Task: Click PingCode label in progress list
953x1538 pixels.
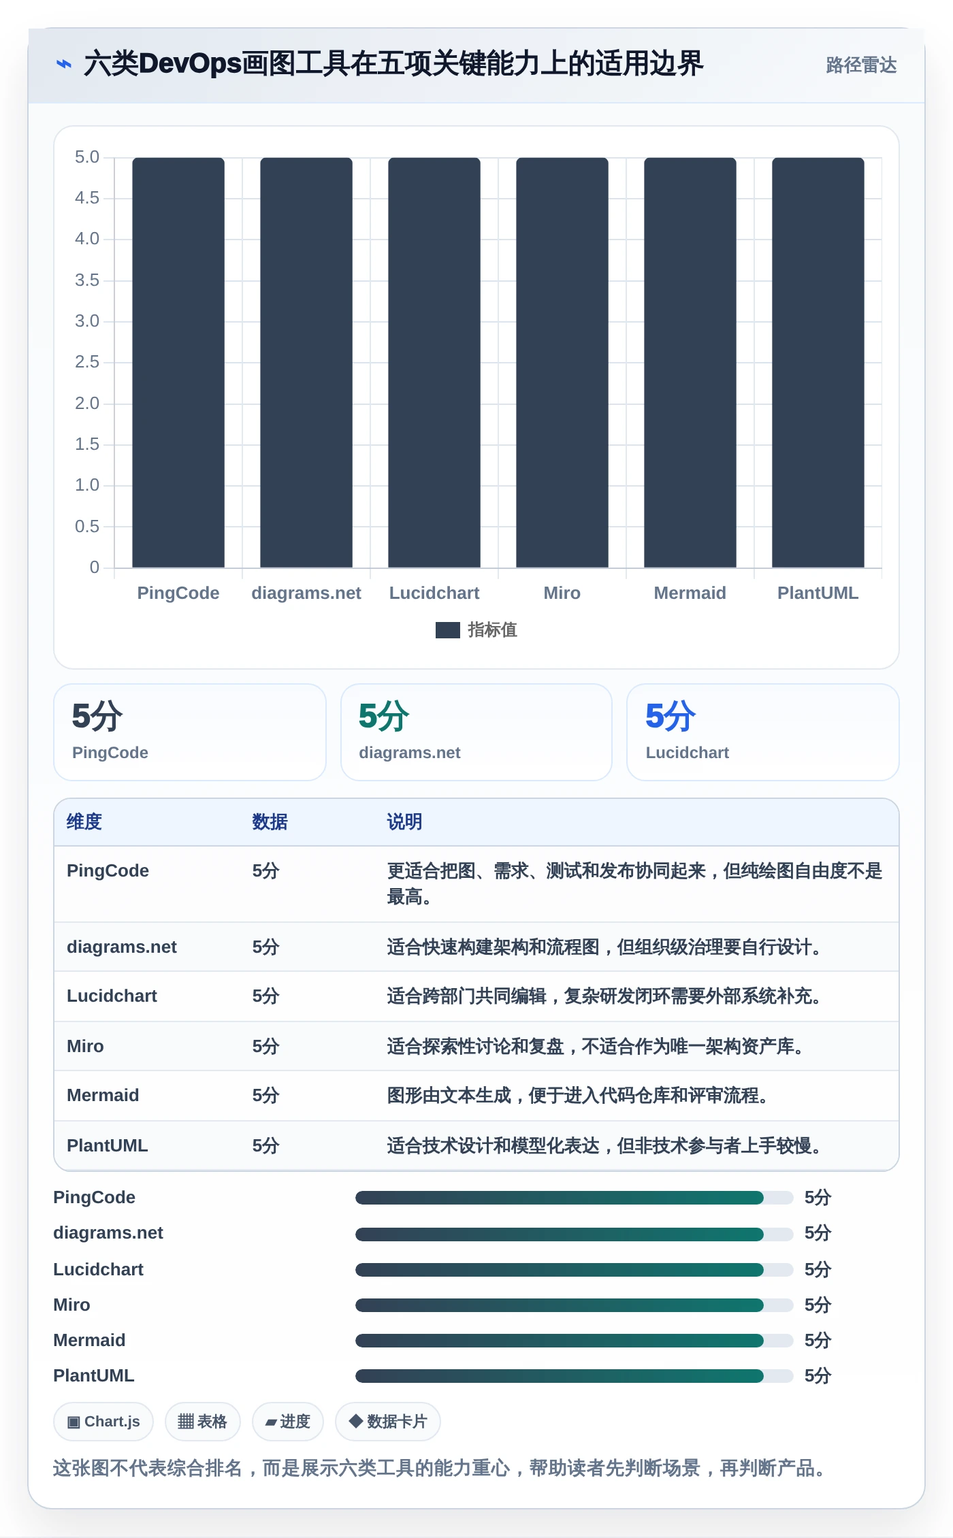Action: pyautogui.click(x=94, y=1198)
